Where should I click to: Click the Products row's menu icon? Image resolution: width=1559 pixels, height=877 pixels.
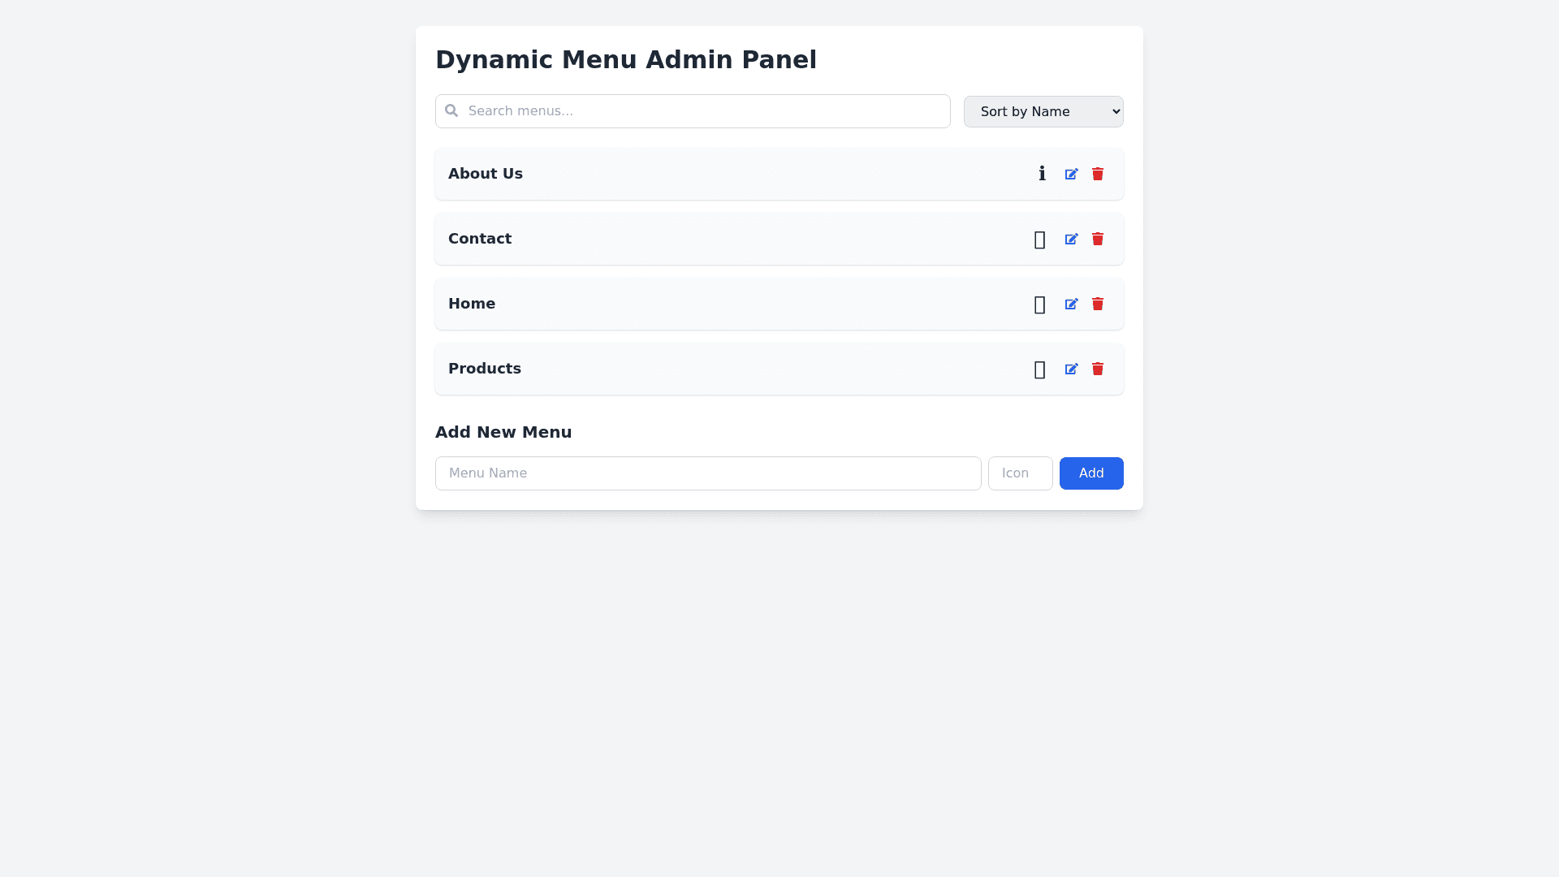1039,369
